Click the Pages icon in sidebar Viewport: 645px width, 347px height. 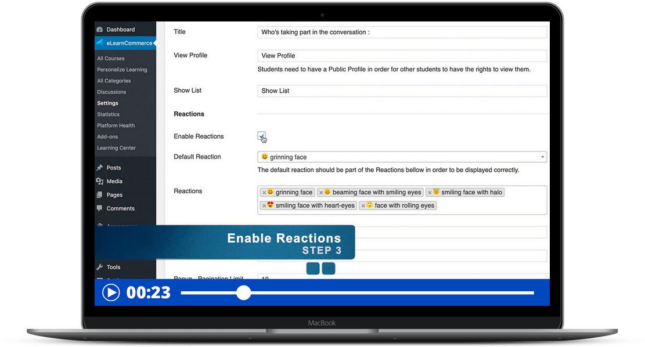(100, 195)
